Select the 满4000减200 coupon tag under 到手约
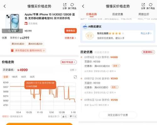 click(x=35, y=44)
